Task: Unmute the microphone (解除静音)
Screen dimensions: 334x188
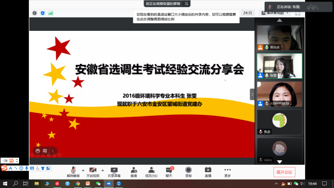Action: pos(73,172)
